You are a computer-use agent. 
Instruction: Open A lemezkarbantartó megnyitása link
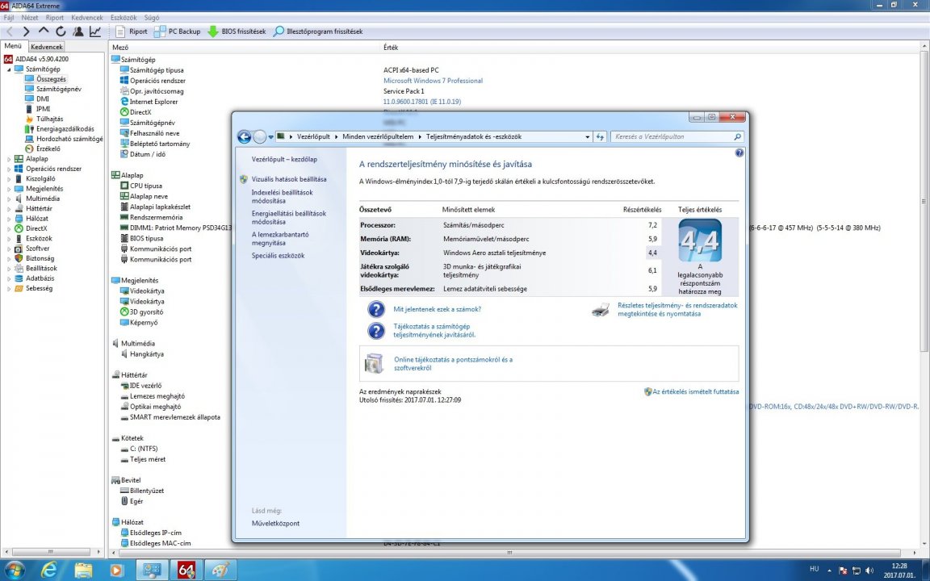[x=280, y=238]
